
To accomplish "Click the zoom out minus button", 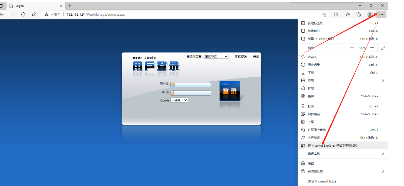I will pyautogui.click(x=352, y=48).
